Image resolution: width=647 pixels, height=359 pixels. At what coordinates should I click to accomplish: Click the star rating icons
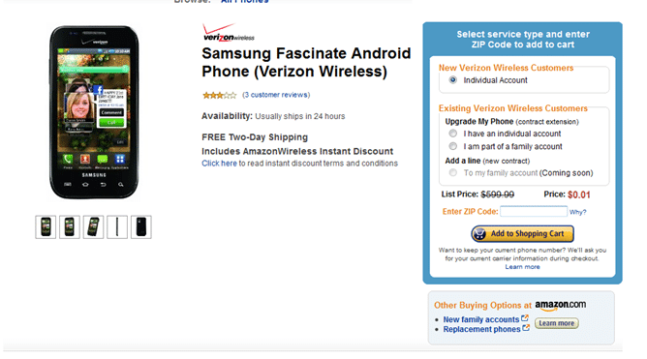[219, 95]
